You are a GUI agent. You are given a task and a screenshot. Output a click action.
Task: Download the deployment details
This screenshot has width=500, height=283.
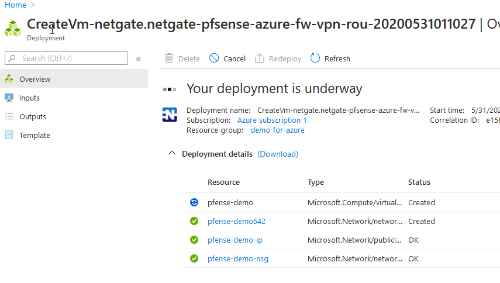tap(278, 154)
